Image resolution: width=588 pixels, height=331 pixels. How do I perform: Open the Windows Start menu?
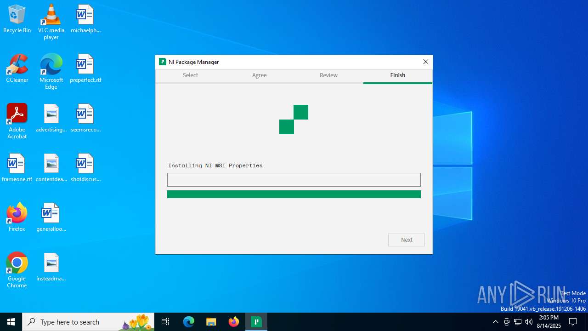coord(11,322)
